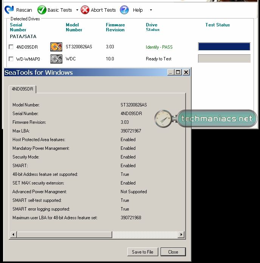Click the Not Supported value

[x=134, y=192]
